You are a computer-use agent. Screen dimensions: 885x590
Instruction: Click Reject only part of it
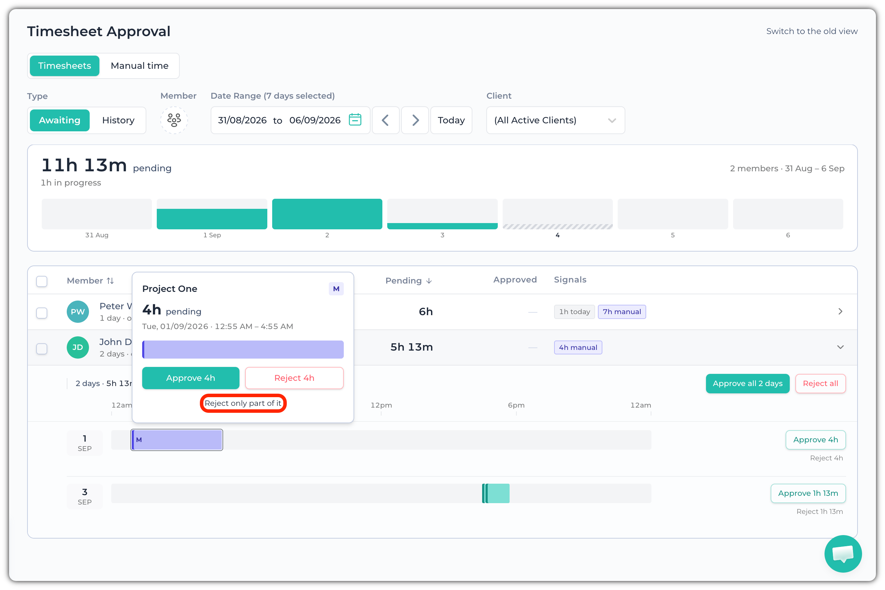243,403
